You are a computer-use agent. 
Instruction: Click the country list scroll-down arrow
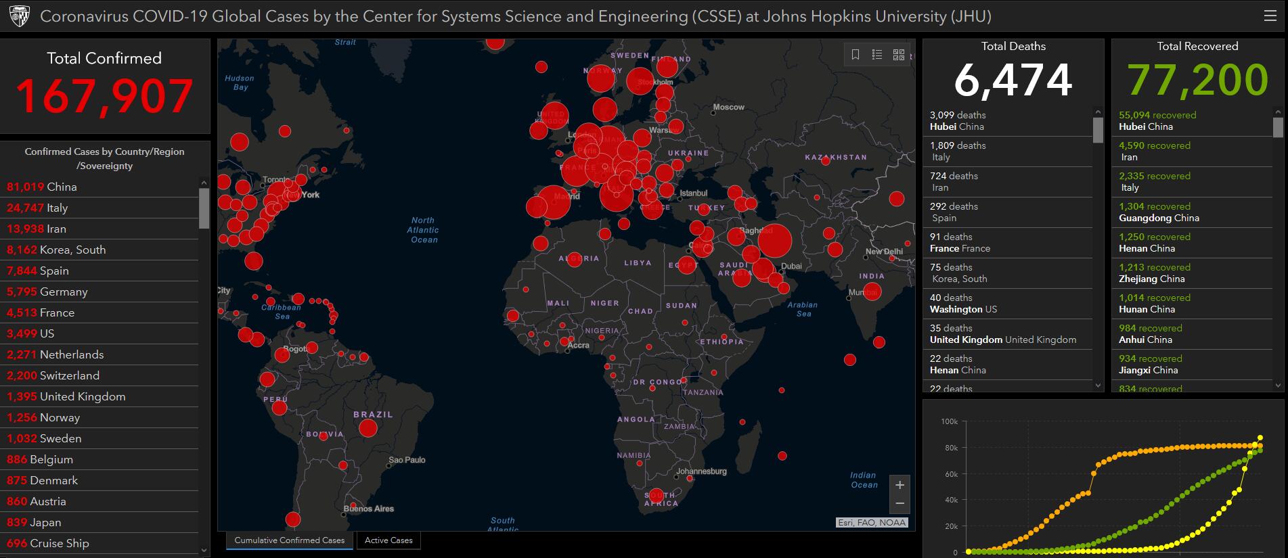(x=204, y=551)
